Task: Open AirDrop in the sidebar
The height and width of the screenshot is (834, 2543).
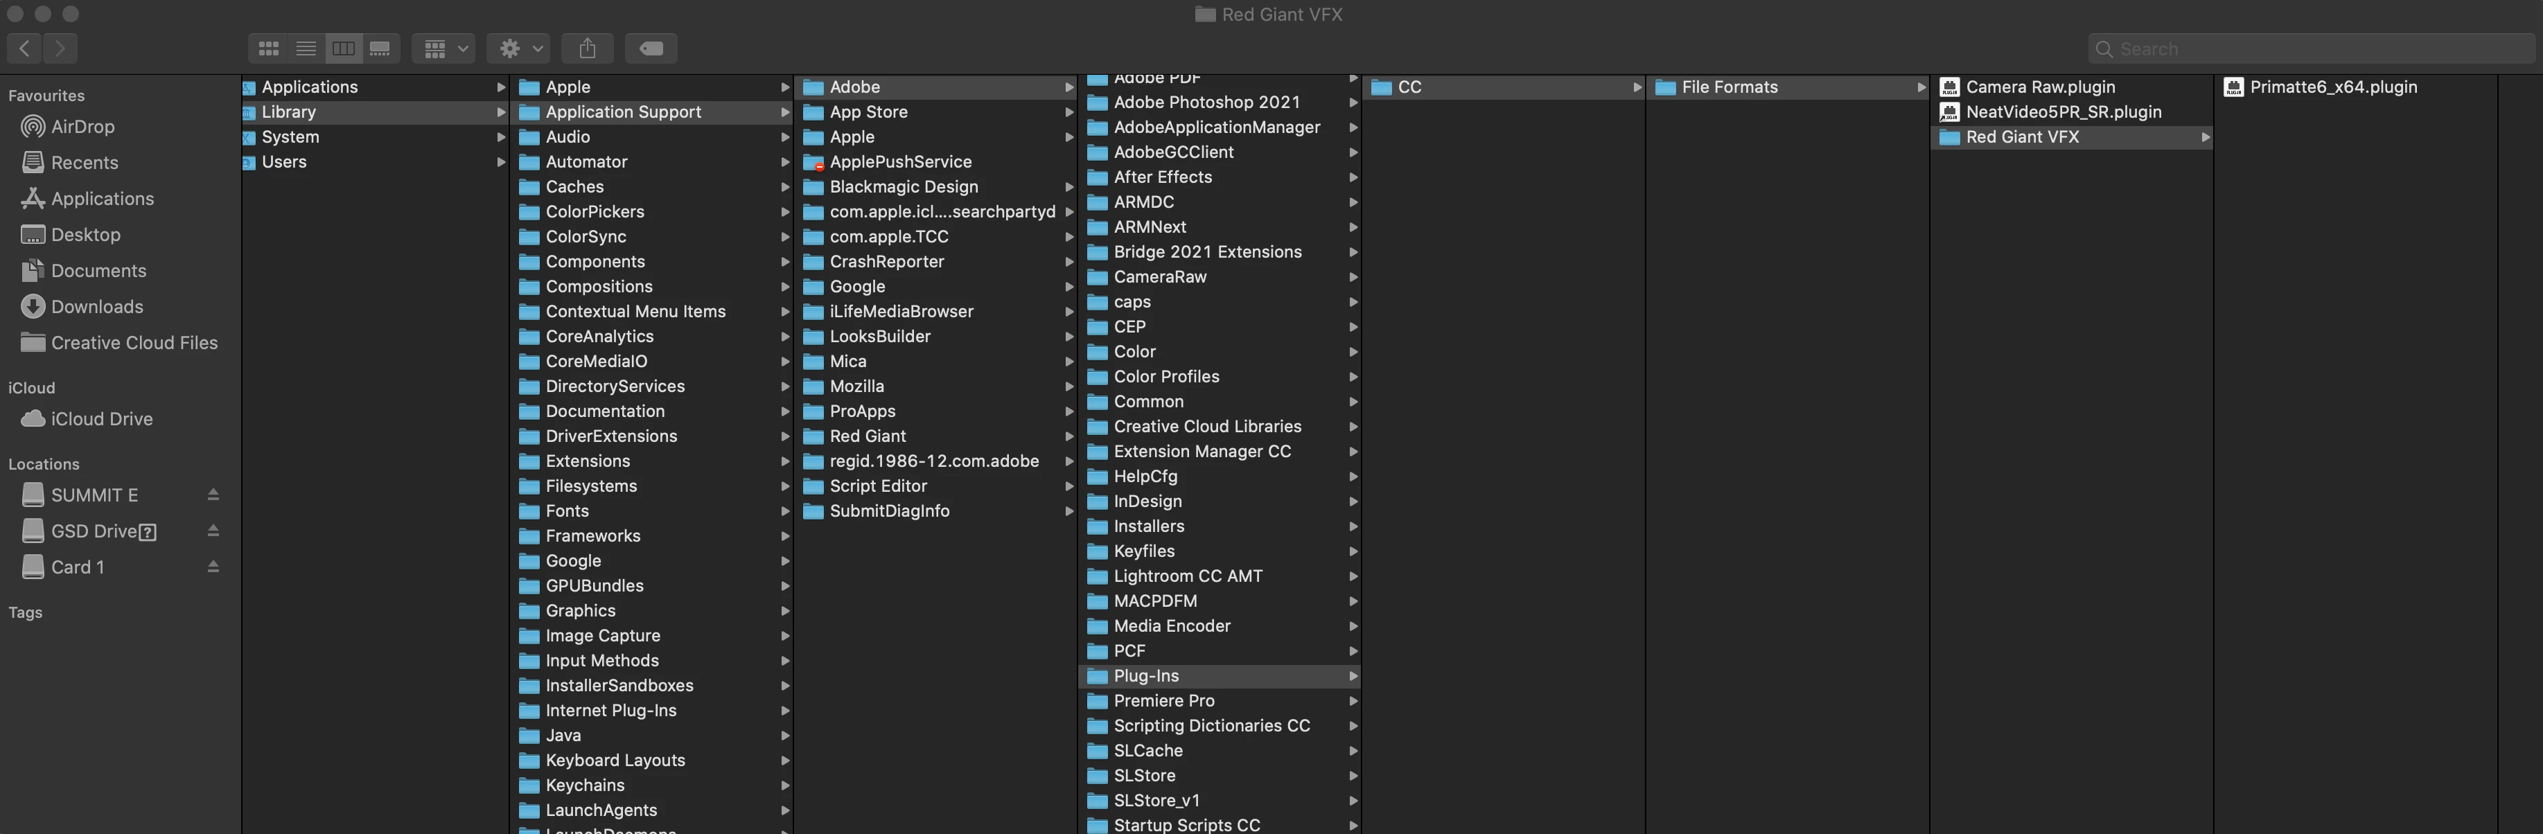Action: (83, 126)
